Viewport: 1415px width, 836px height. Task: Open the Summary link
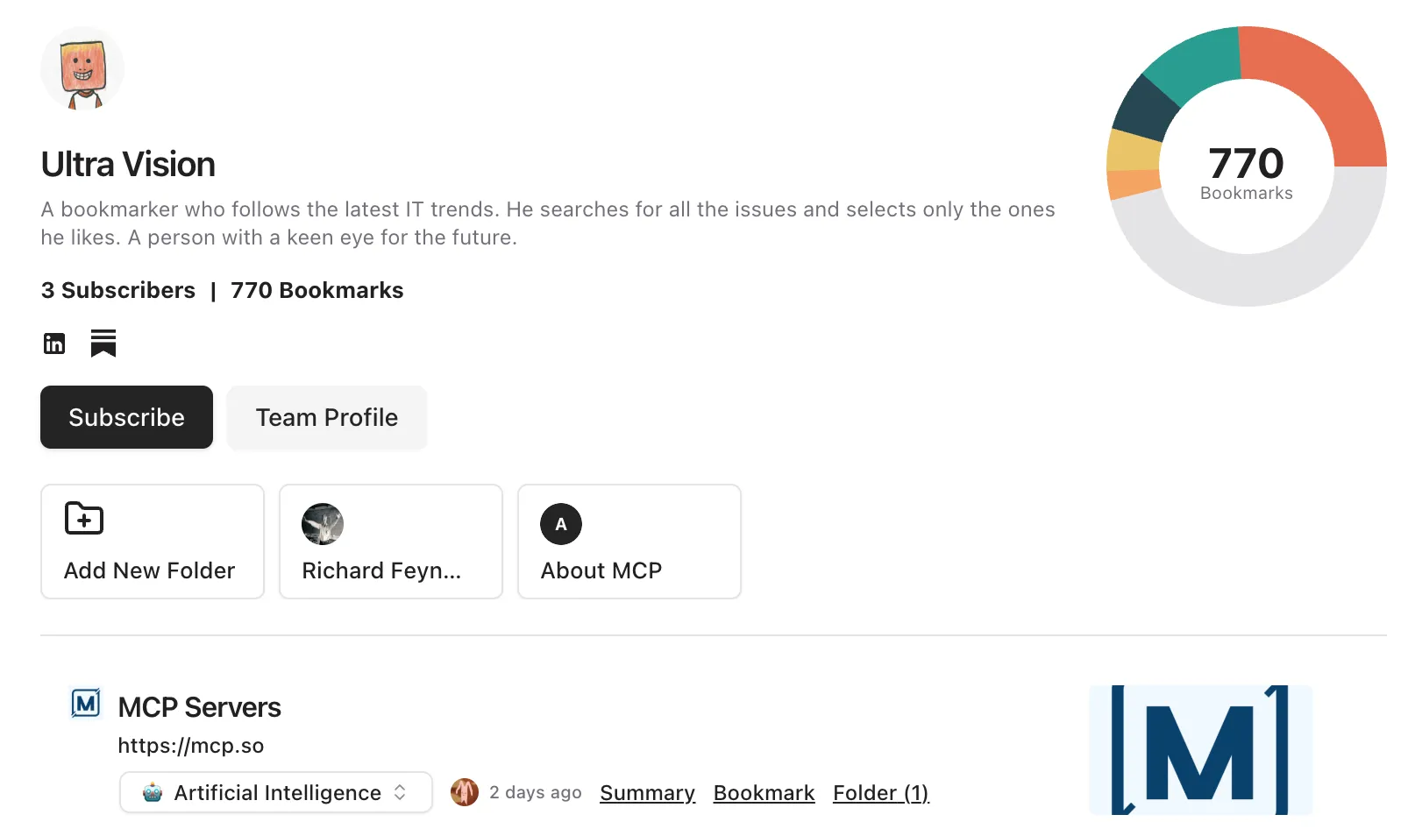pos(647,793)
